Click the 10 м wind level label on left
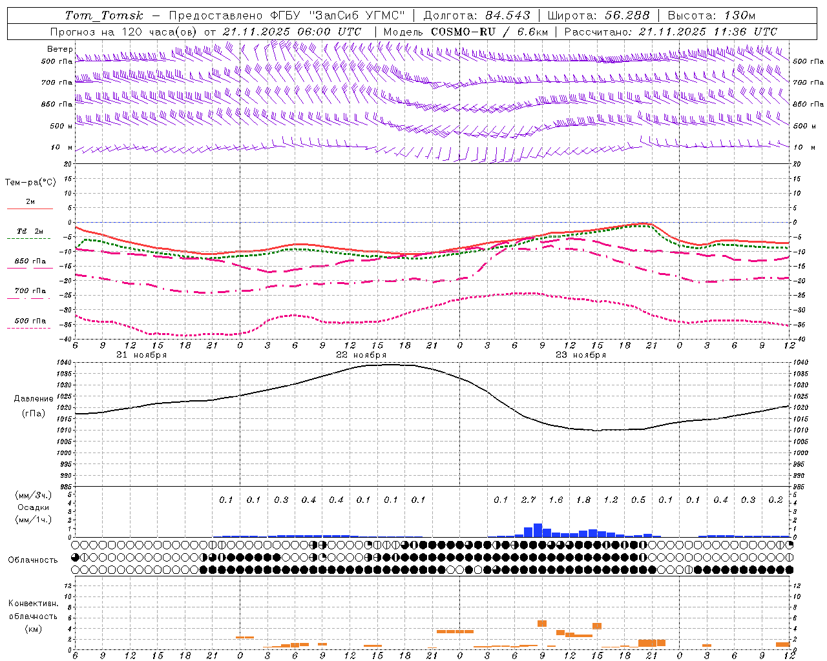Screen dimensions: 827x661 click(x=61, y=147)
